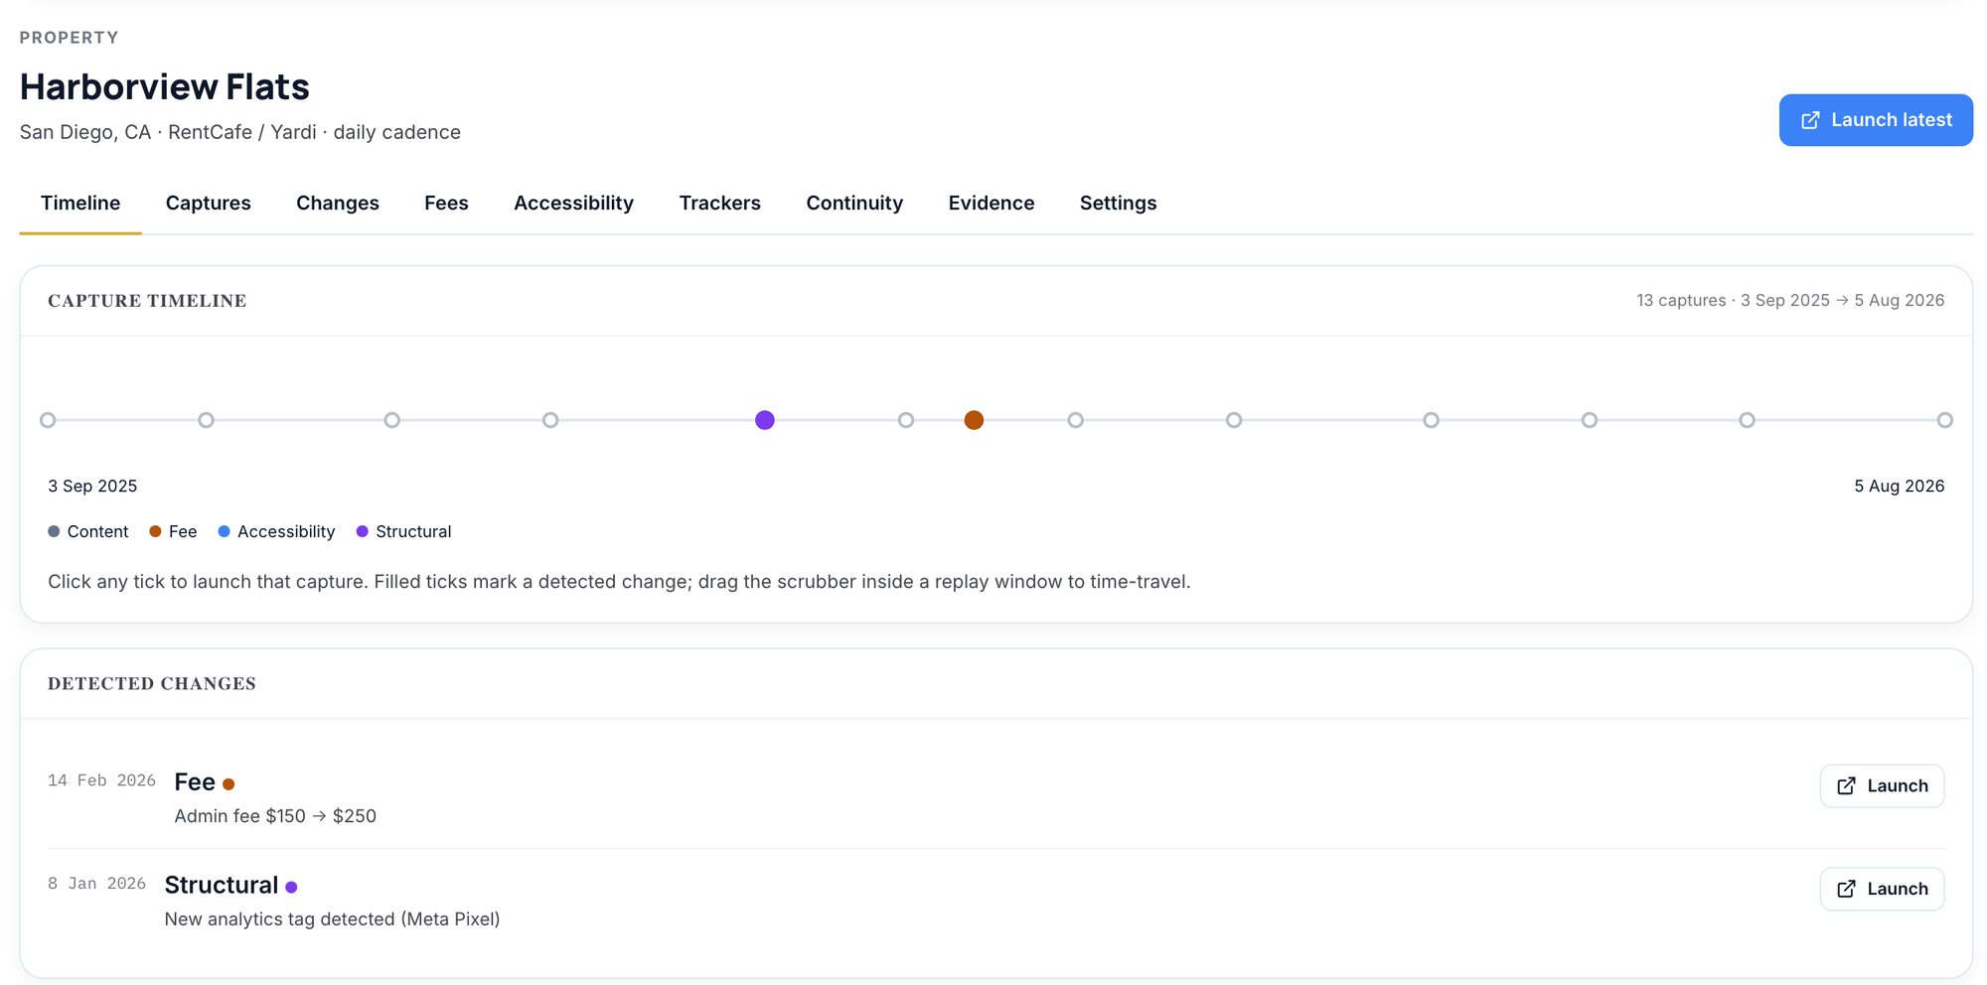Click the Structural change title
The height and width of the screenshot is (985, 1987).
tap(221, 885)
